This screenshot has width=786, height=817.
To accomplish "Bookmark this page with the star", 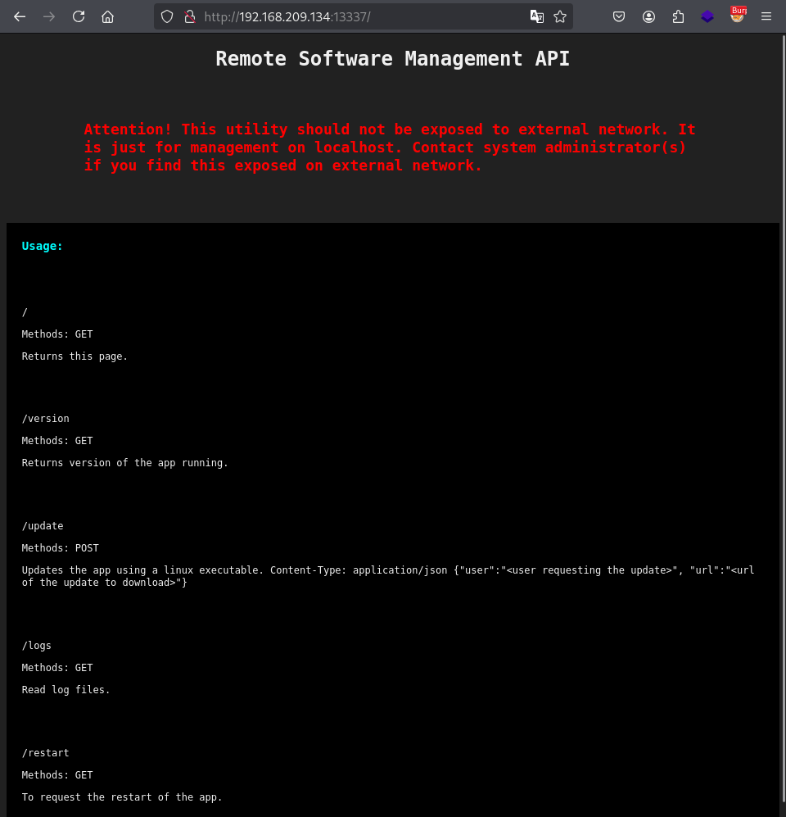I will [x=560, y=16].
